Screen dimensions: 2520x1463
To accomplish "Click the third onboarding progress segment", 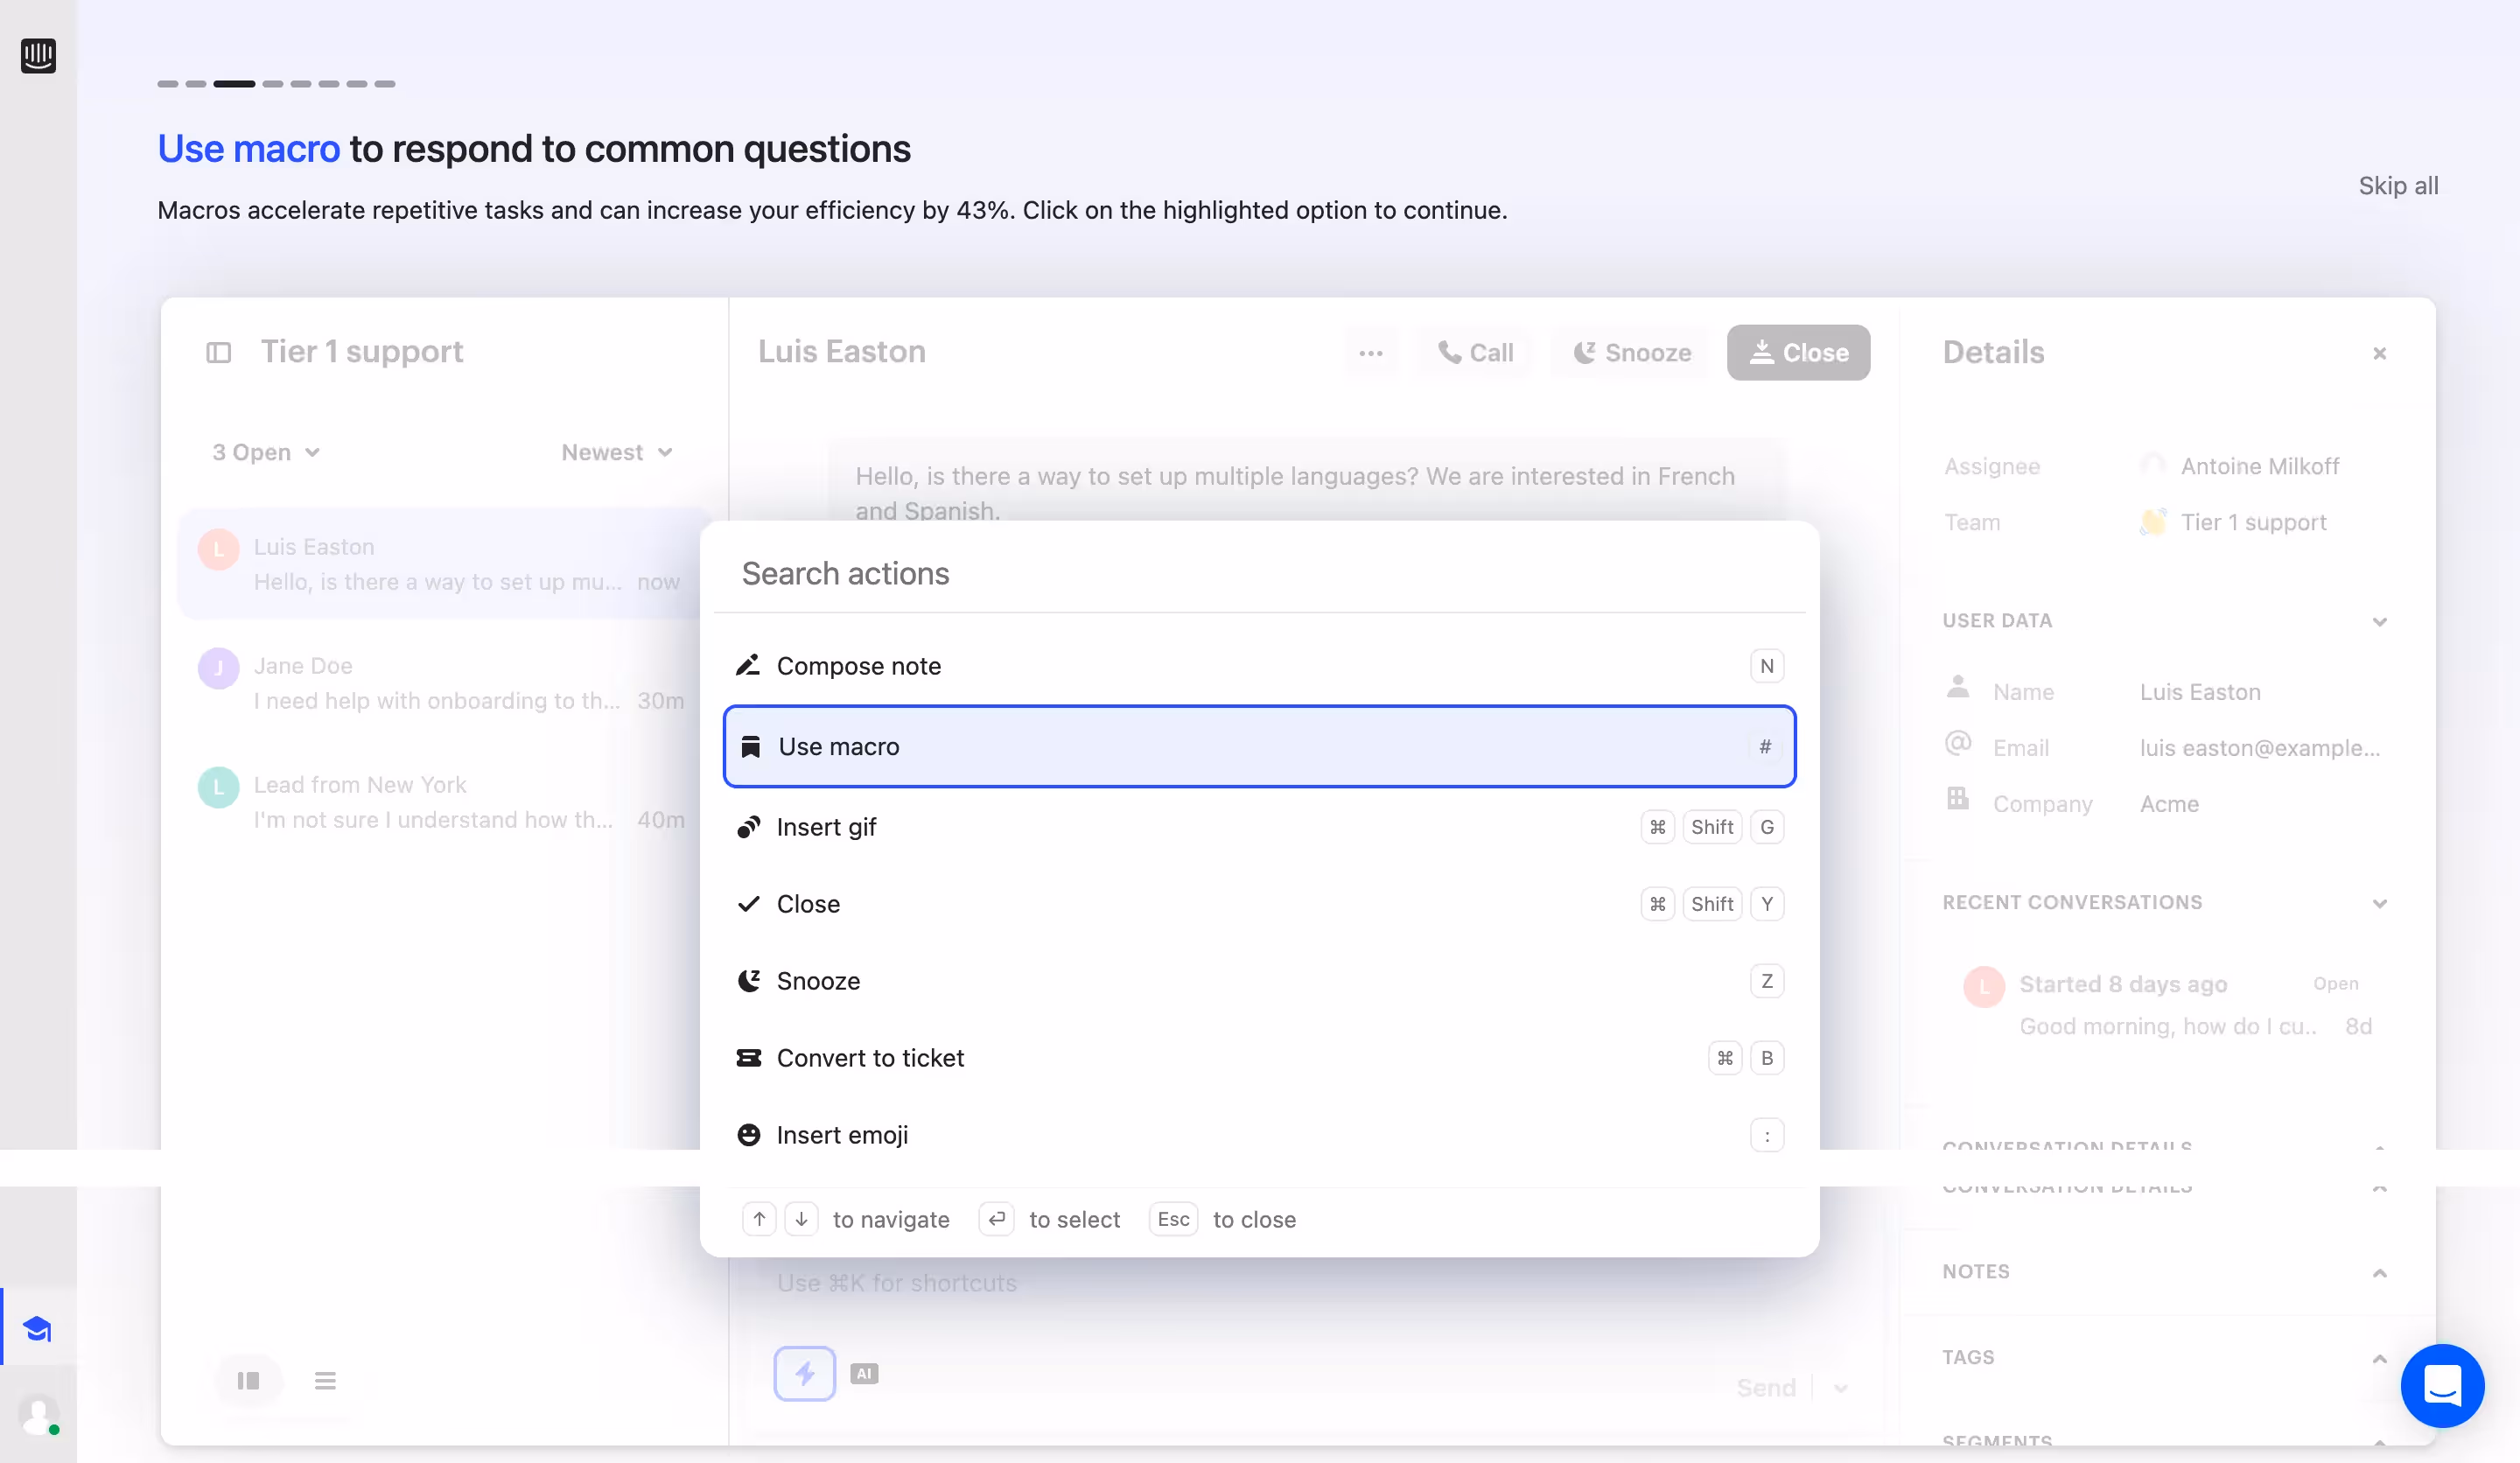I will pyautogui.click(x=234, y=84).
